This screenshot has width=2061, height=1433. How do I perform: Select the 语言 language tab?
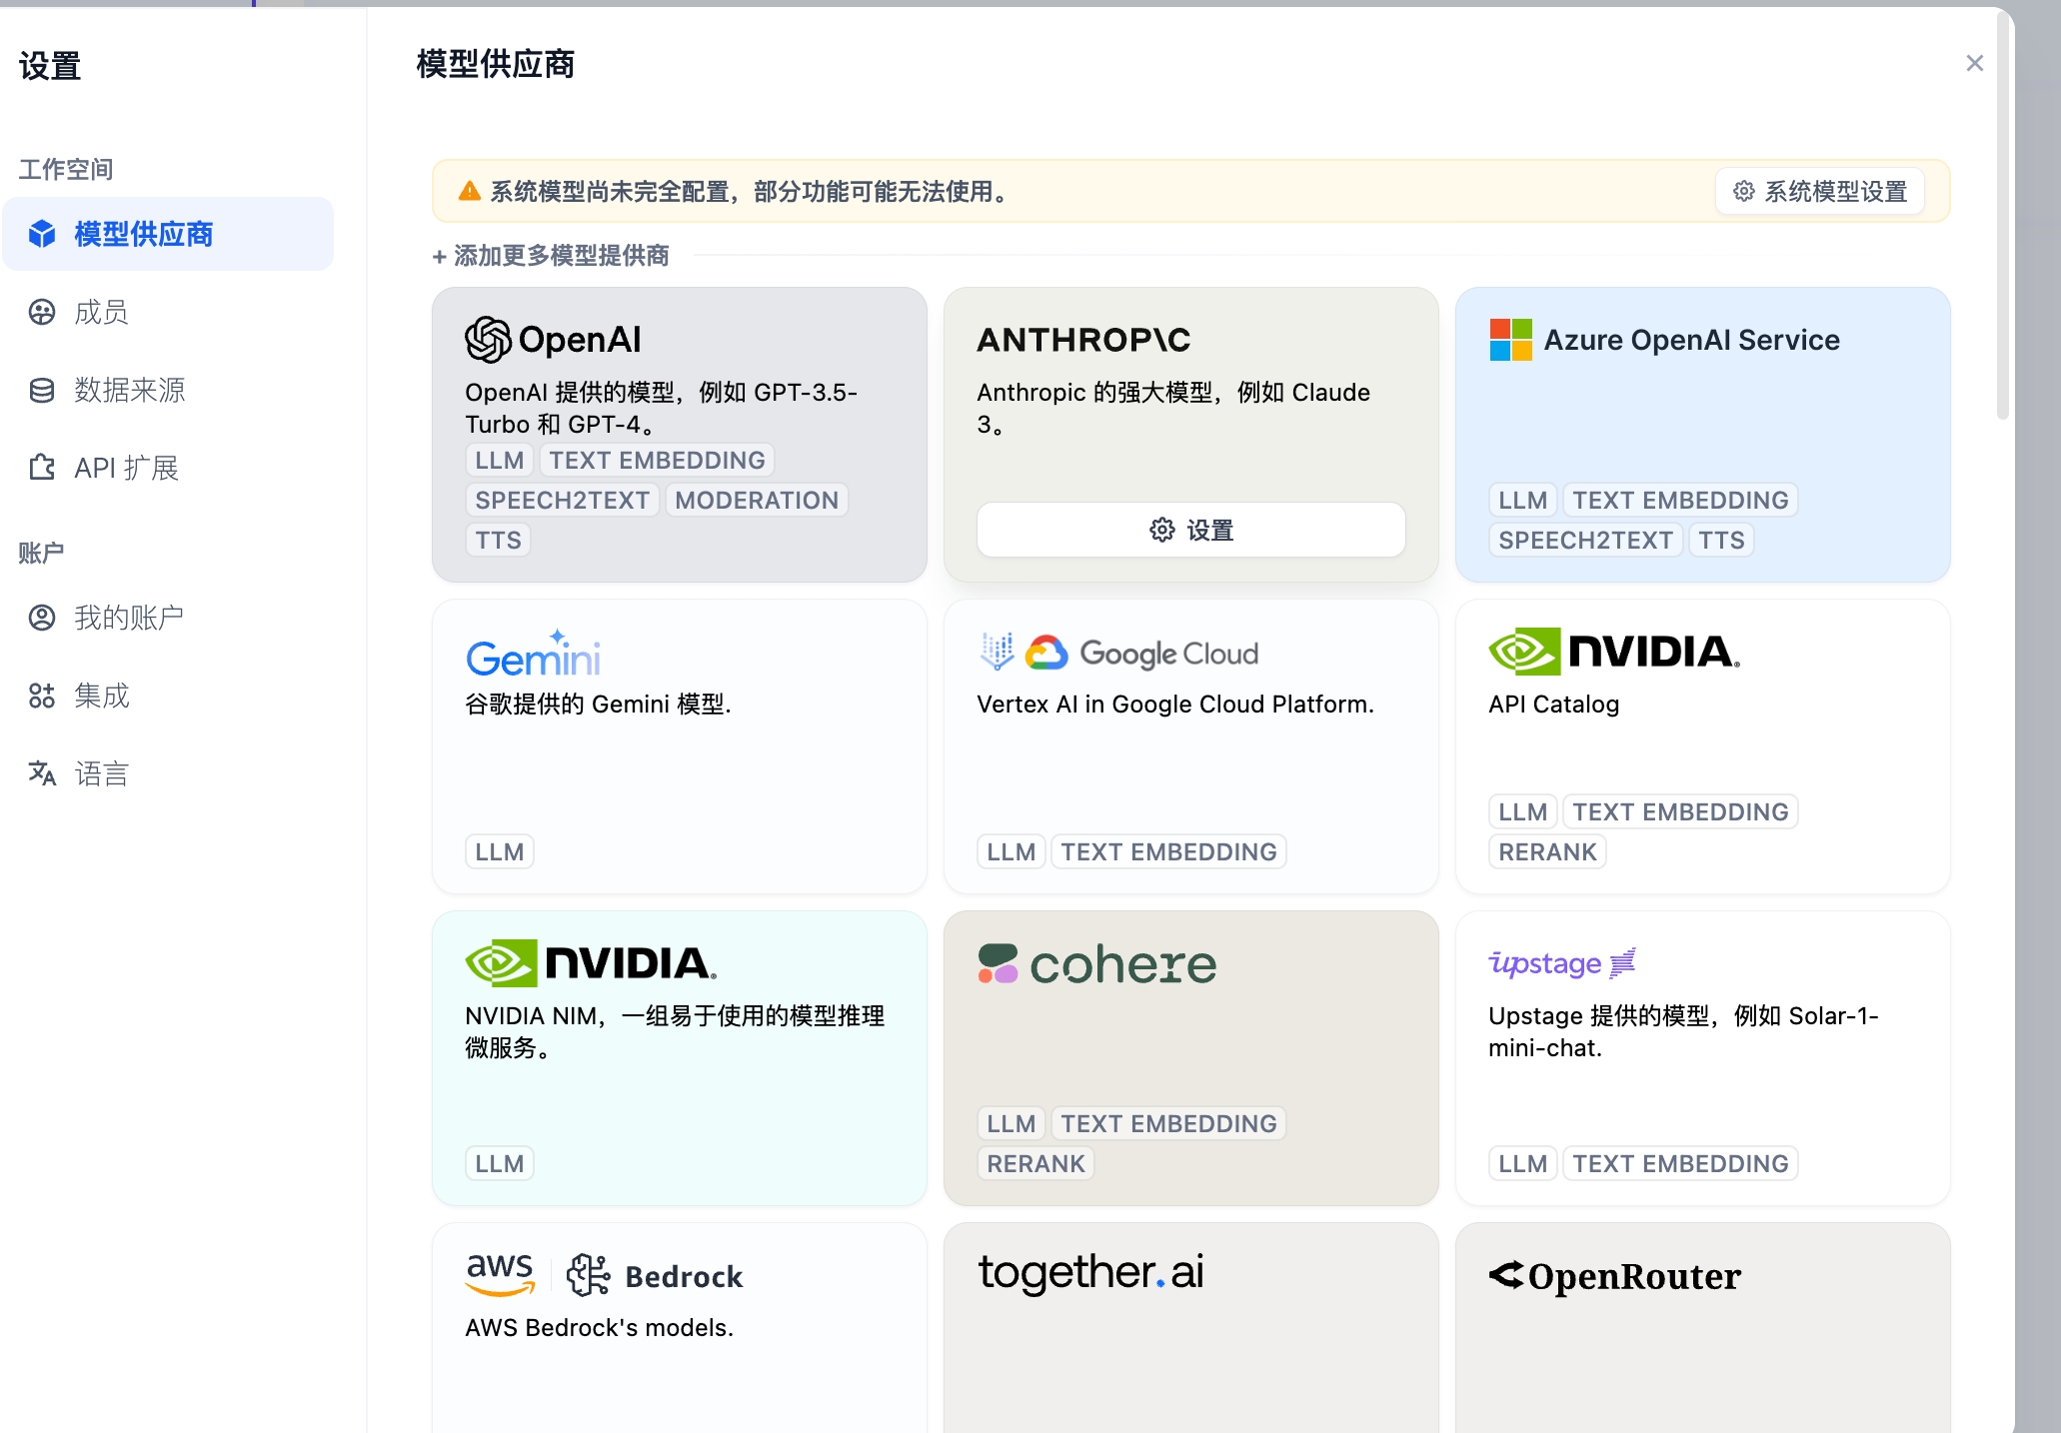(168, 773)
